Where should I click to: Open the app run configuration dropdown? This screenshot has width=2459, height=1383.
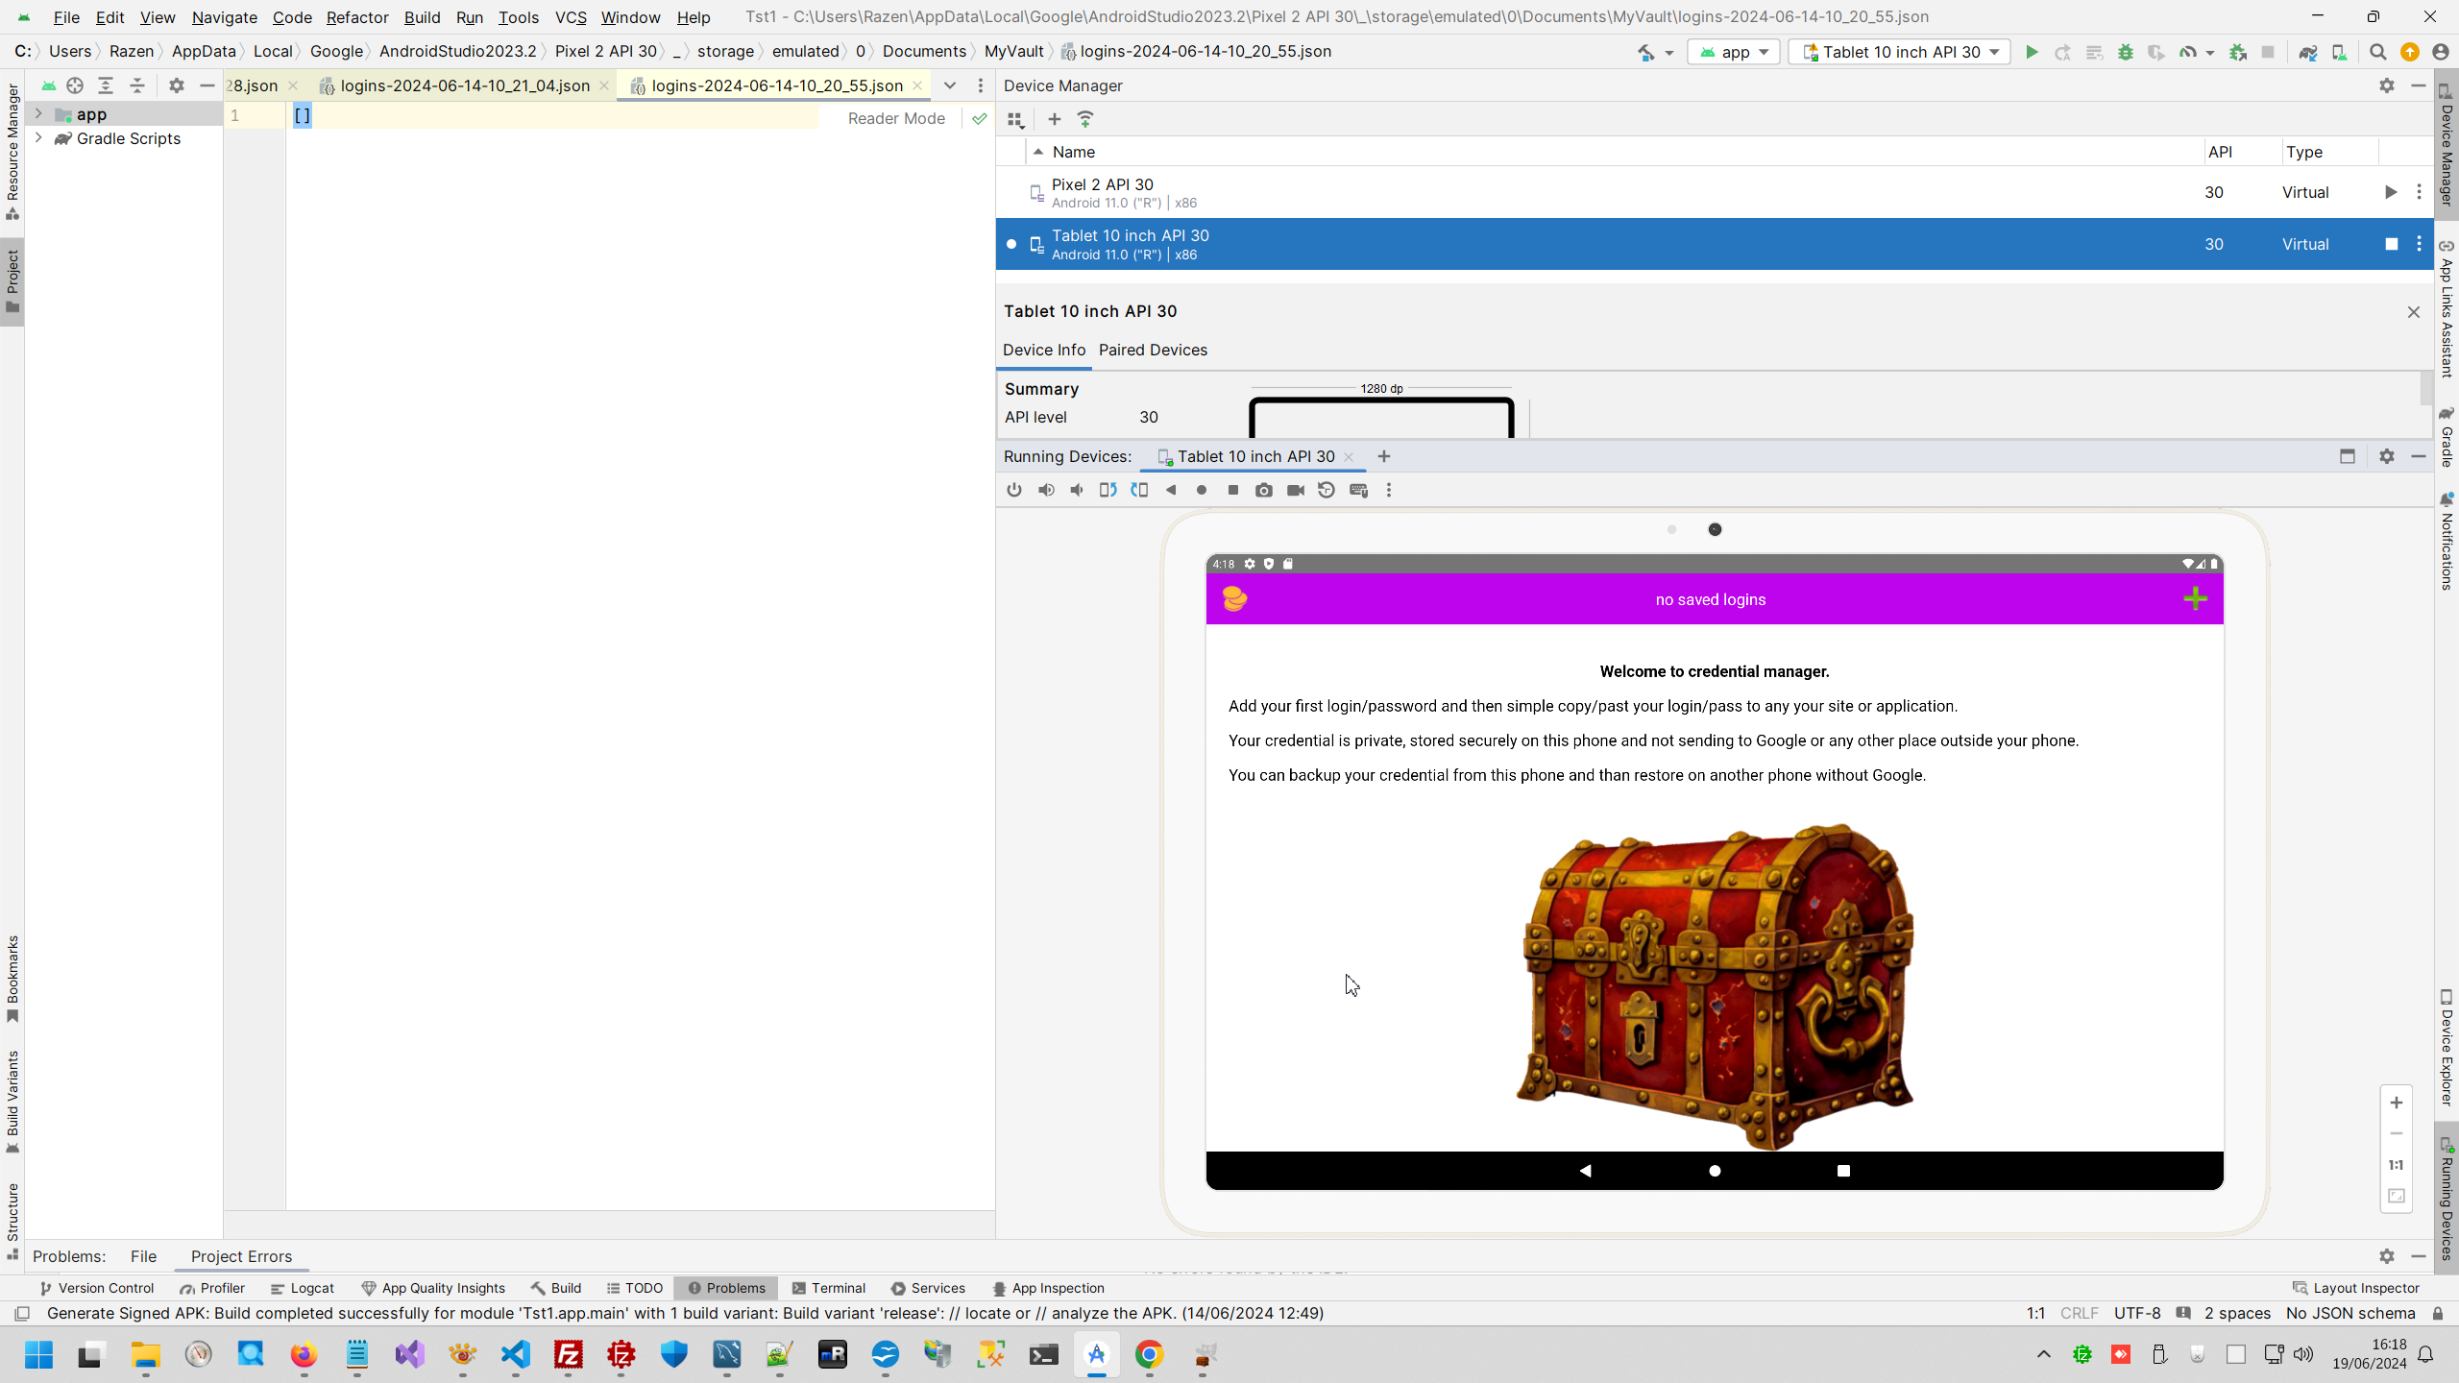coord(1734,52)
